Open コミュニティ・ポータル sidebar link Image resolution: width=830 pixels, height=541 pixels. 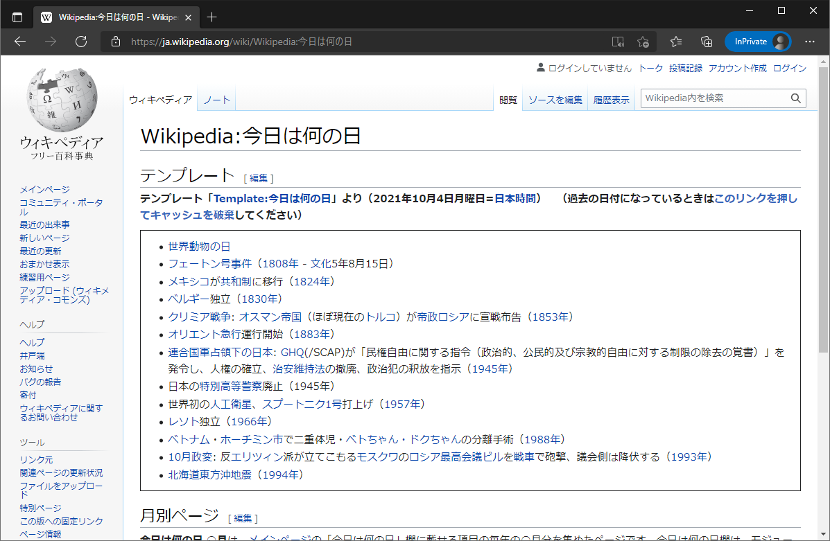click(x=61, y=207)
